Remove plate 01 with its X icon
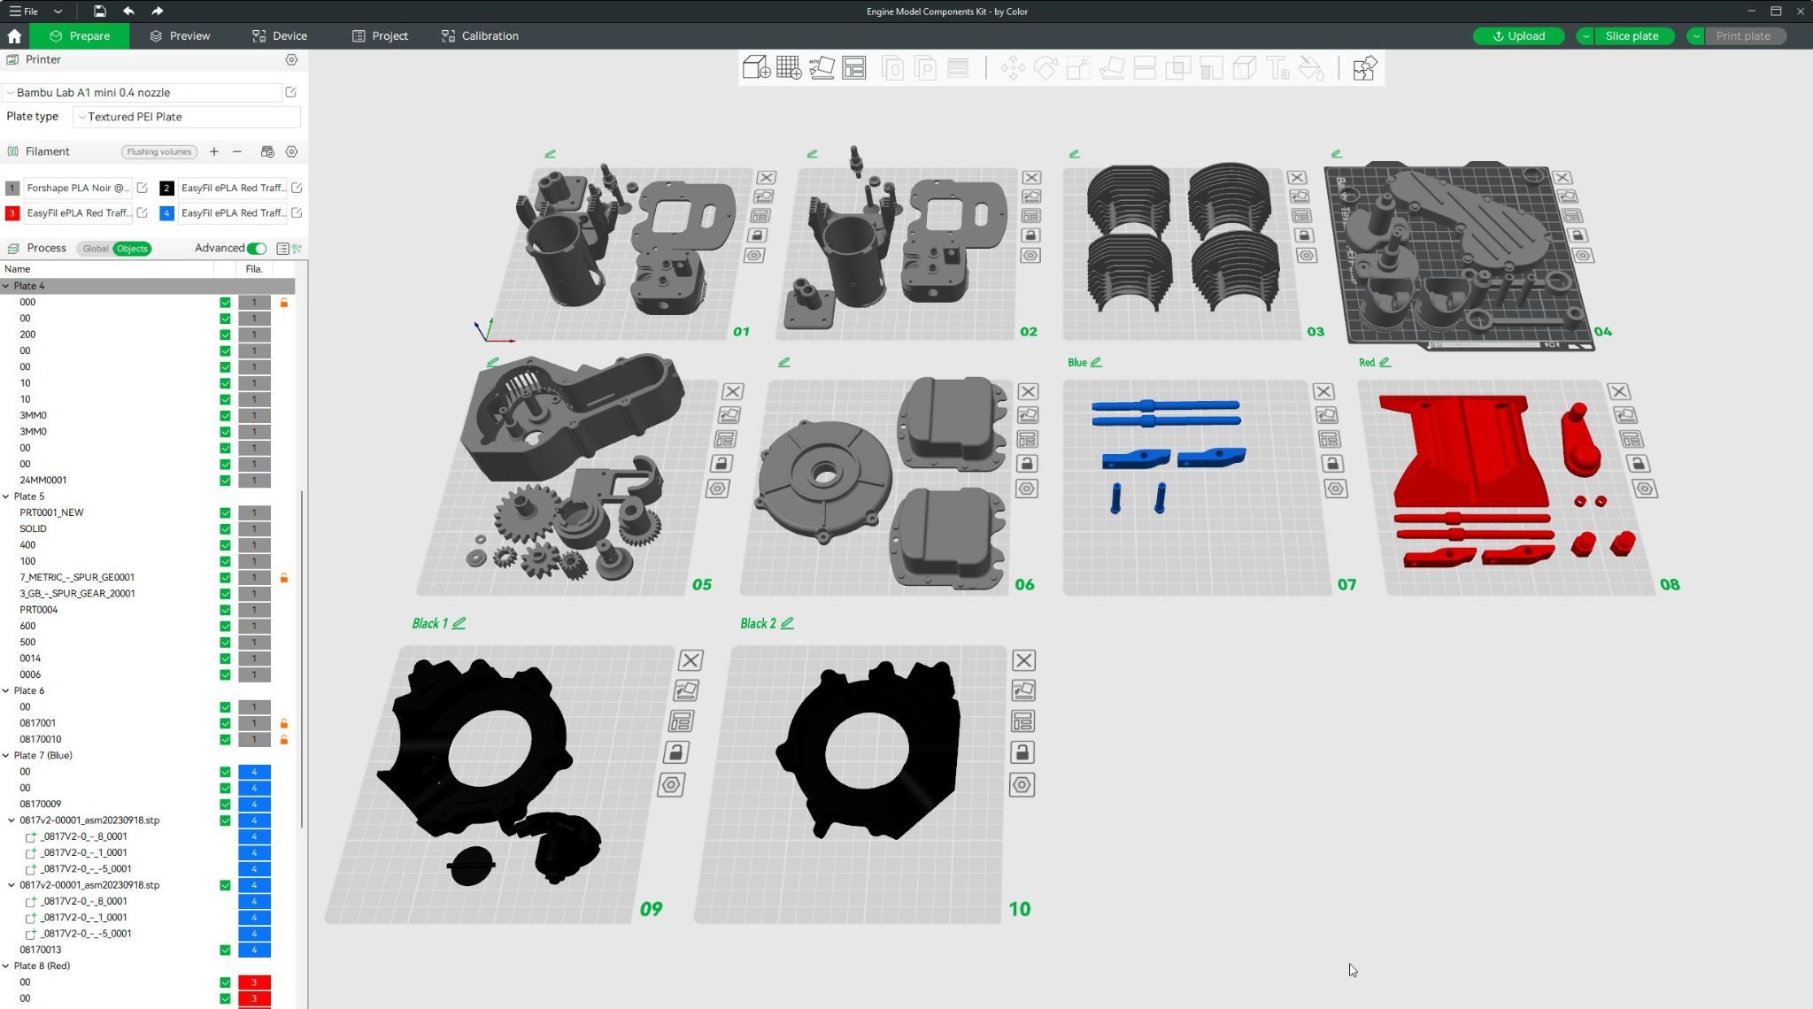This screenshot has width=1813, height=1009. [x=767, y=178]
